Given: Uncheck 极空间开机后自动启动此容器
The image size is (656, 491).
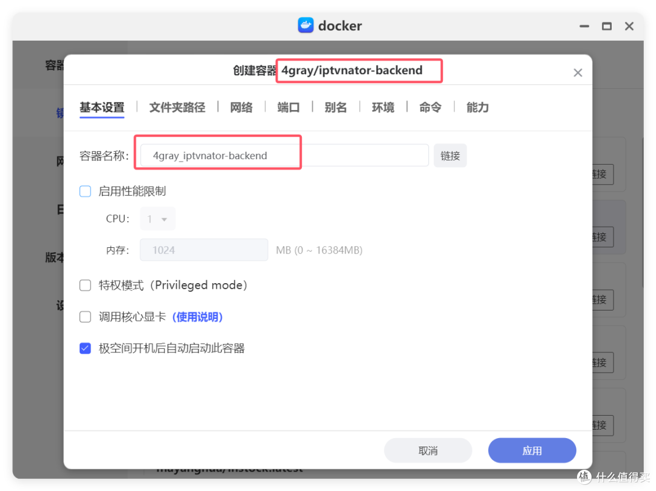Looking at the screenshot, I should click(85, 348).
